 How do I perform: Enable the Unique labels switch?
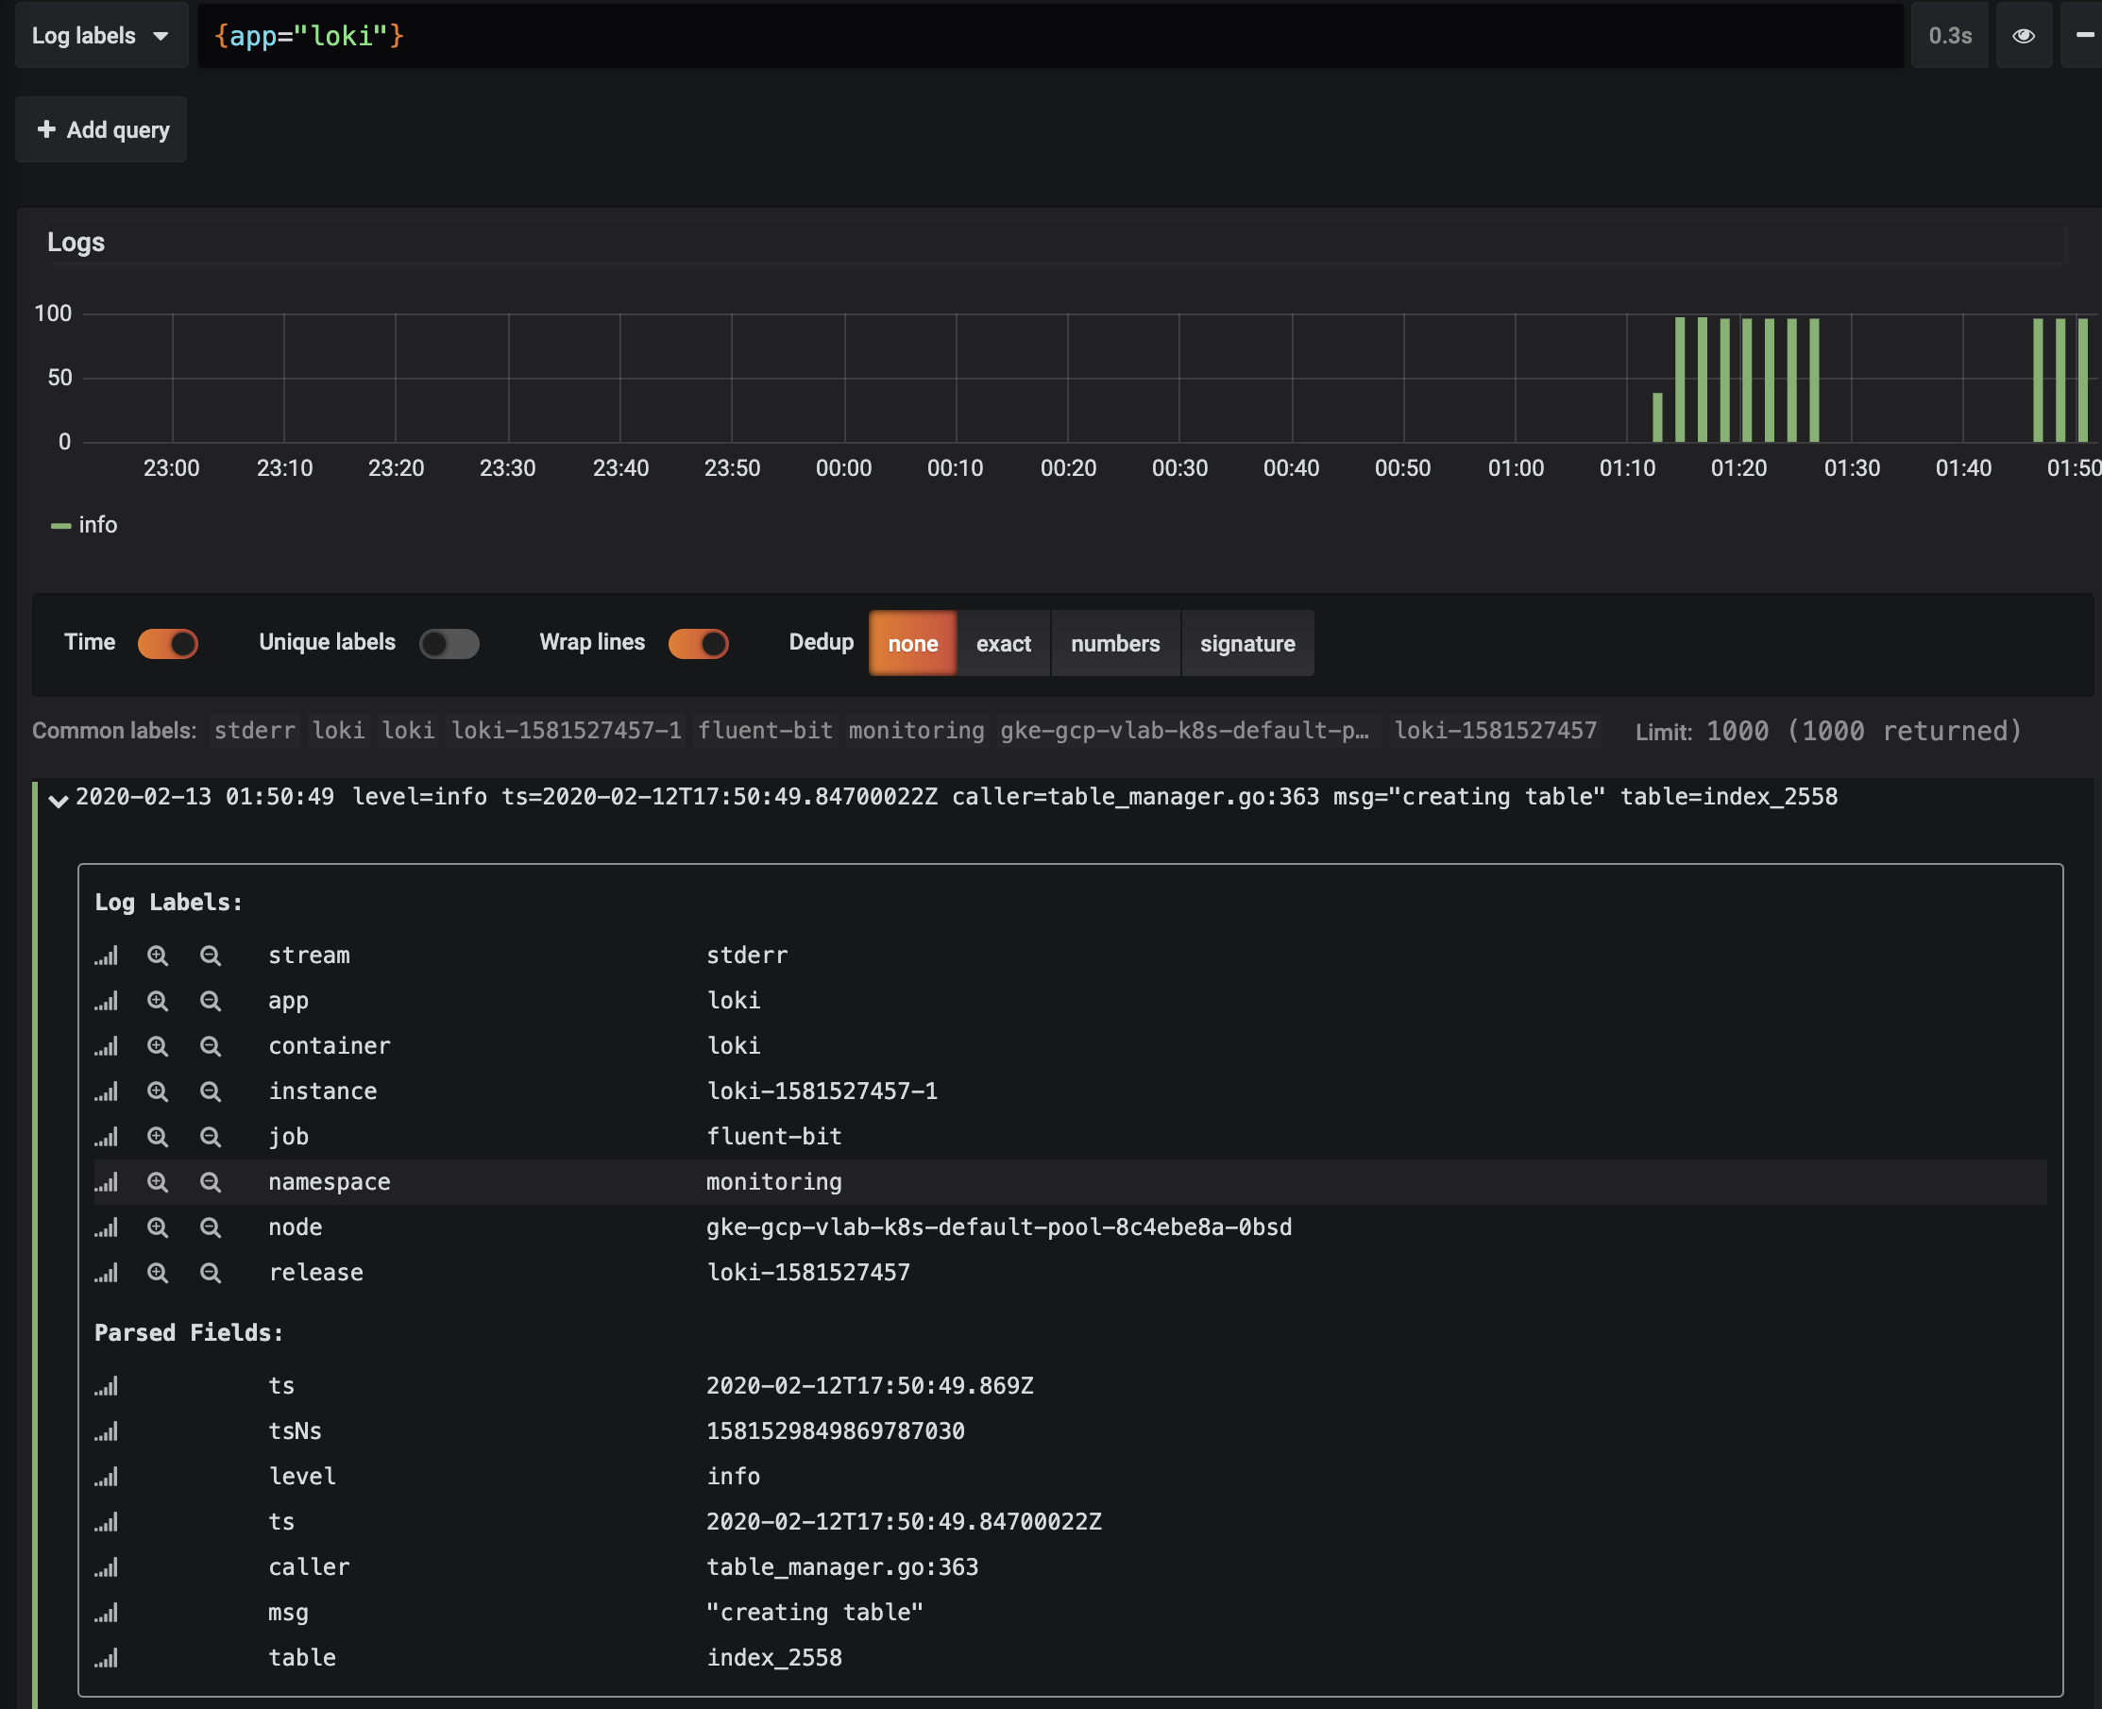coord(449,644)
